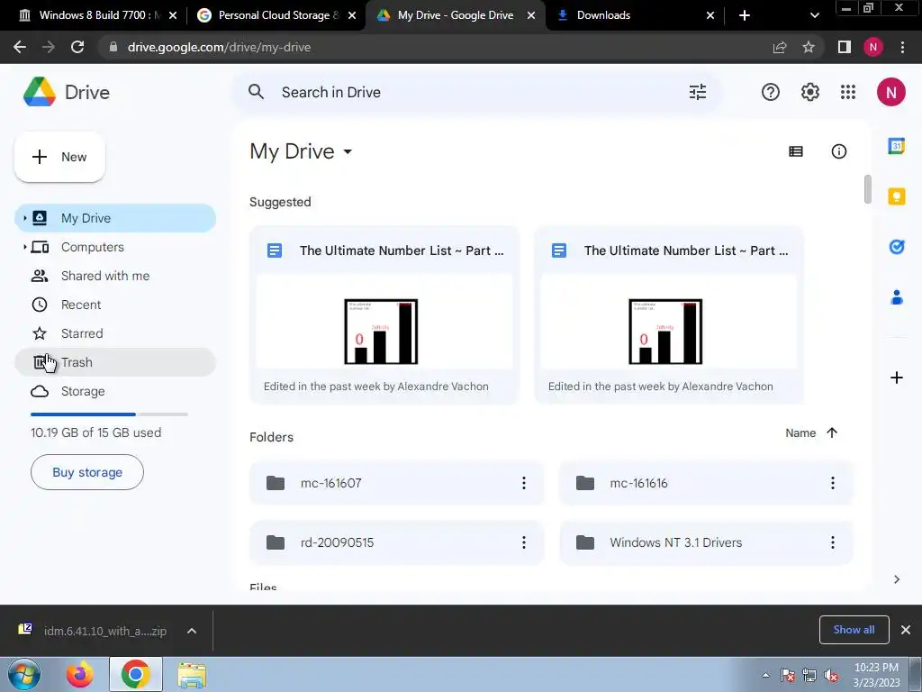Toggle the Chrome side panel icon
Screen dimensions: 922x692
pyautogui.click(x=845, y=47)
